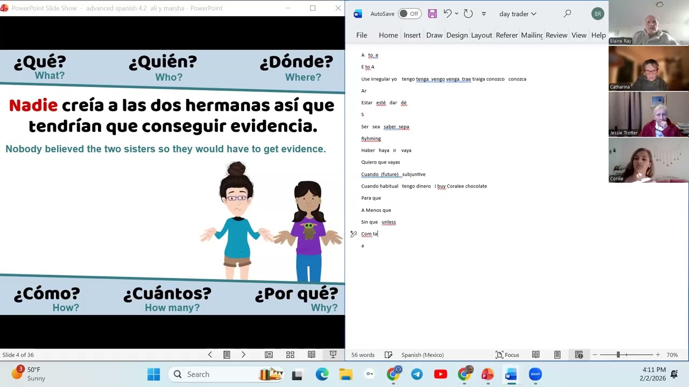
Task: Select Catharina video thumbnail
Action: tap(649, 68)
